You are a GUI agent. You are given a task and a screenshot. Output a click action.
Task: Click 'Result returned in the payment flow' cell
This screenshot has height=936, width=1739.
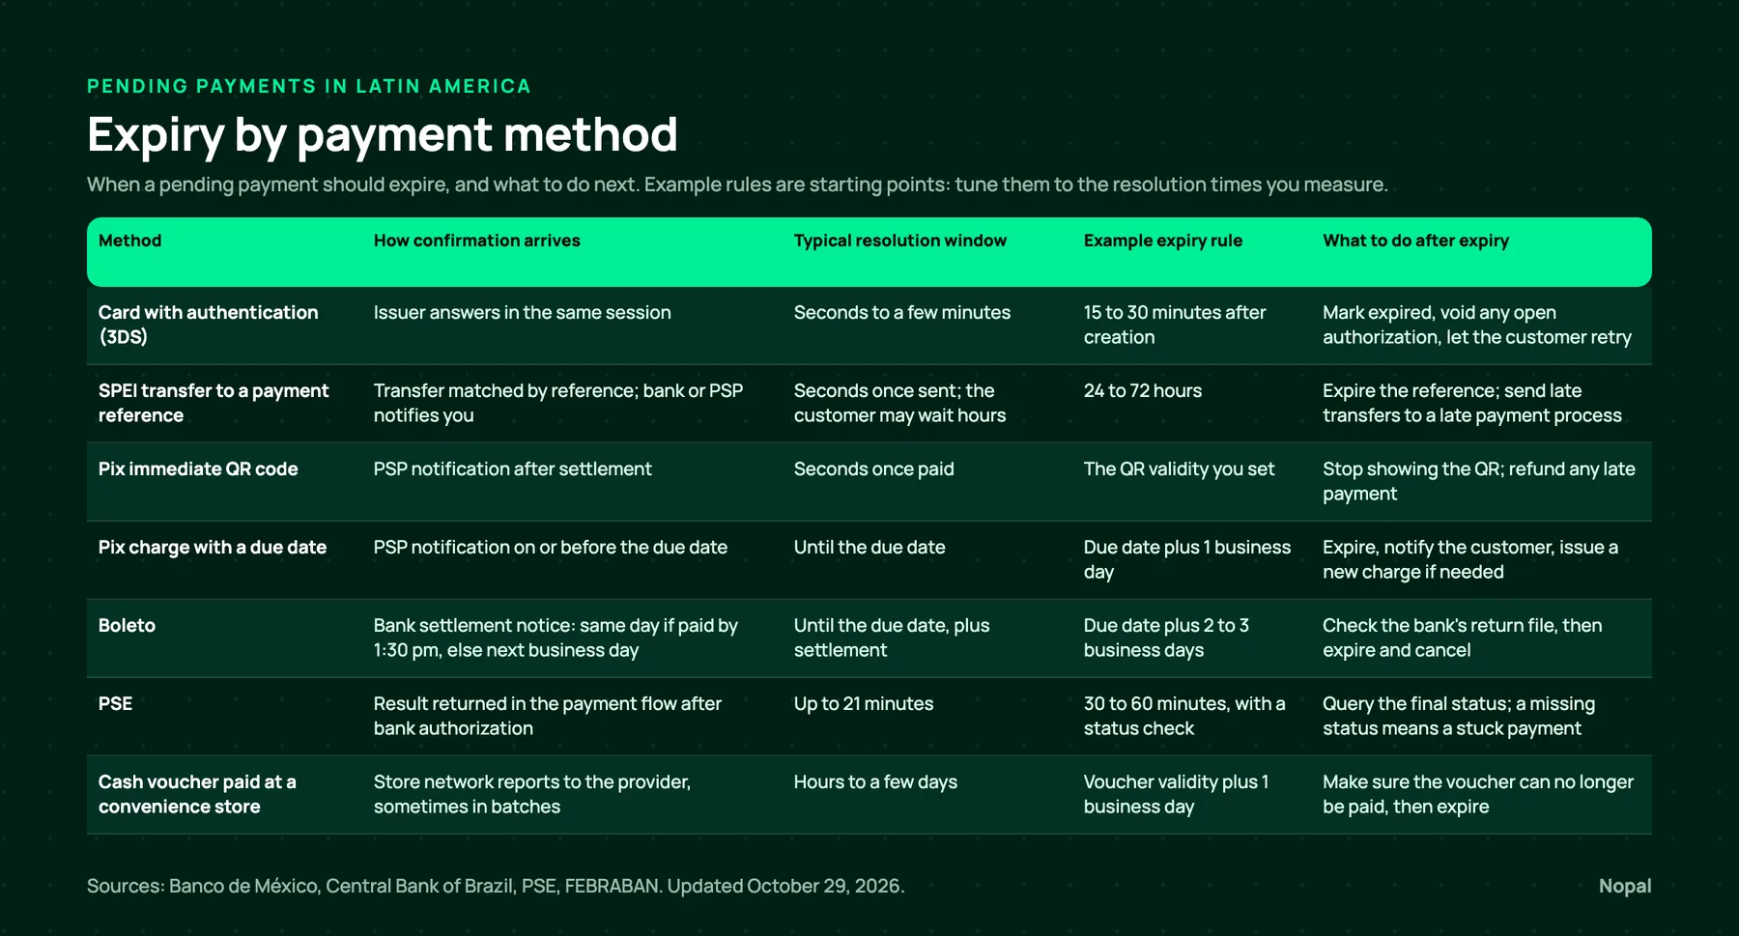pyautogui.click(x=547, y=716)
